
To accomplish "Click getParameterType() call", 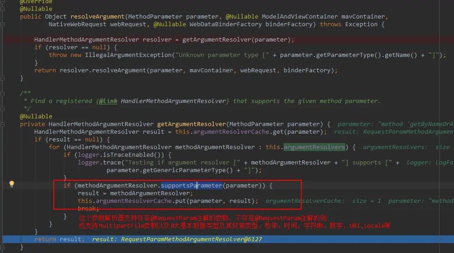I will [348, 55].
